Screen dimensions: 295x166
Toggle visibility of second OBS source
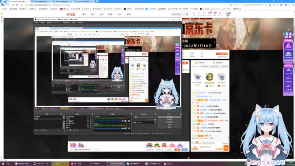point(88,119)
